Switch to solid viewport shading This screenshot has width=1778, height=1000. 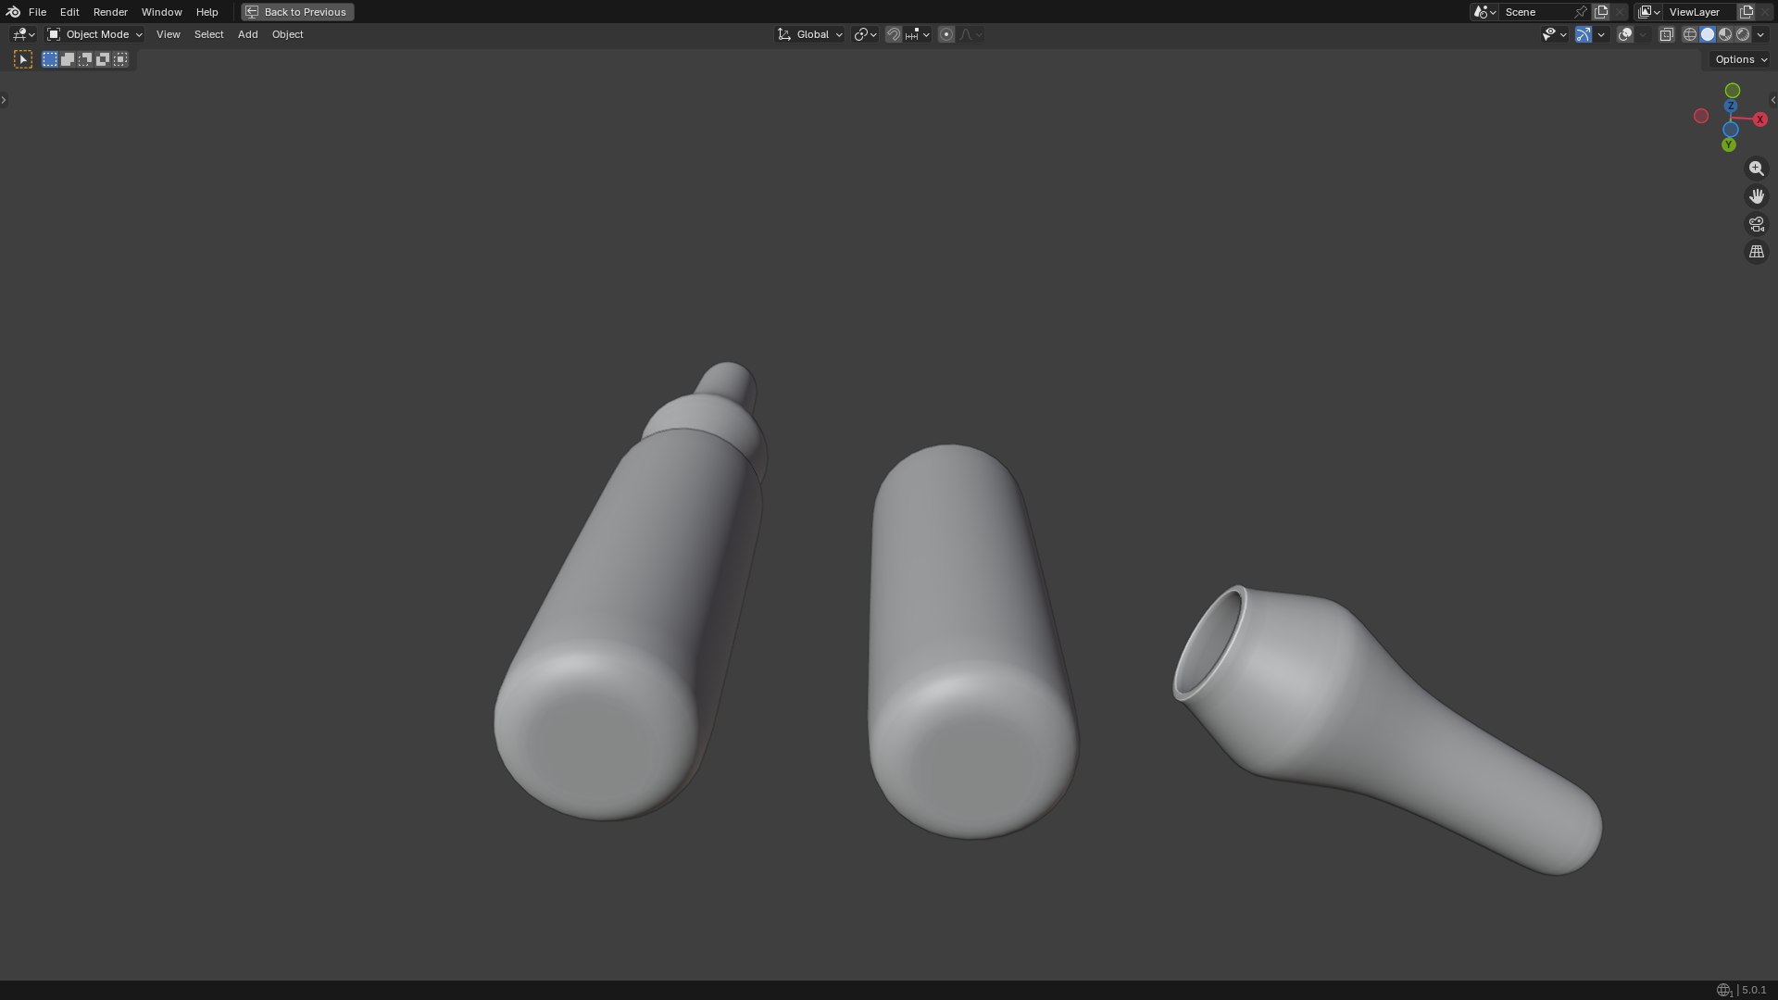[x=1708, y=34]
